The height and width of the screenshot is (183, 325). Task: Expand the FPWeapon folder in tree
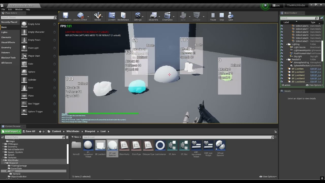(3, 144)
